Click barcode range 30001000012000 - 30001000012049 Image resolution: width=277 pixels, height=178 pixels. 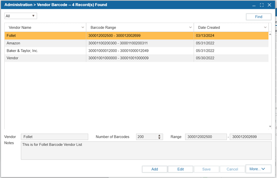pos(118,51)
